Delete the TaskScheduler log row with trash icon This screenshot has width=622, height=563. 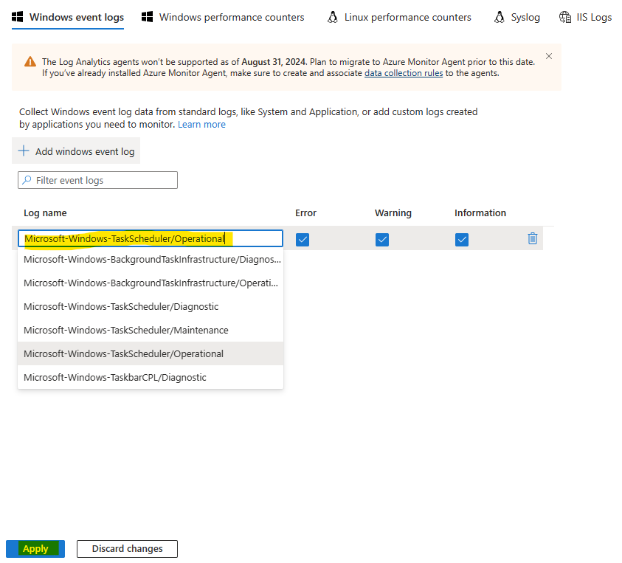pos(532,238)
